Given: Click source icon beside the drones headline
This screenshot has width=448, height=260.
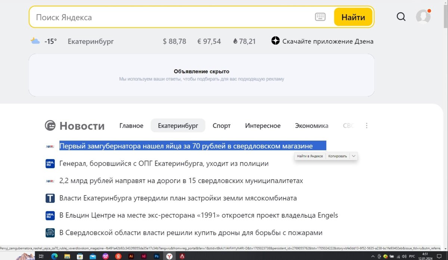Looking at the screenshot, I should pyautogui.click(x=50, y=233).
